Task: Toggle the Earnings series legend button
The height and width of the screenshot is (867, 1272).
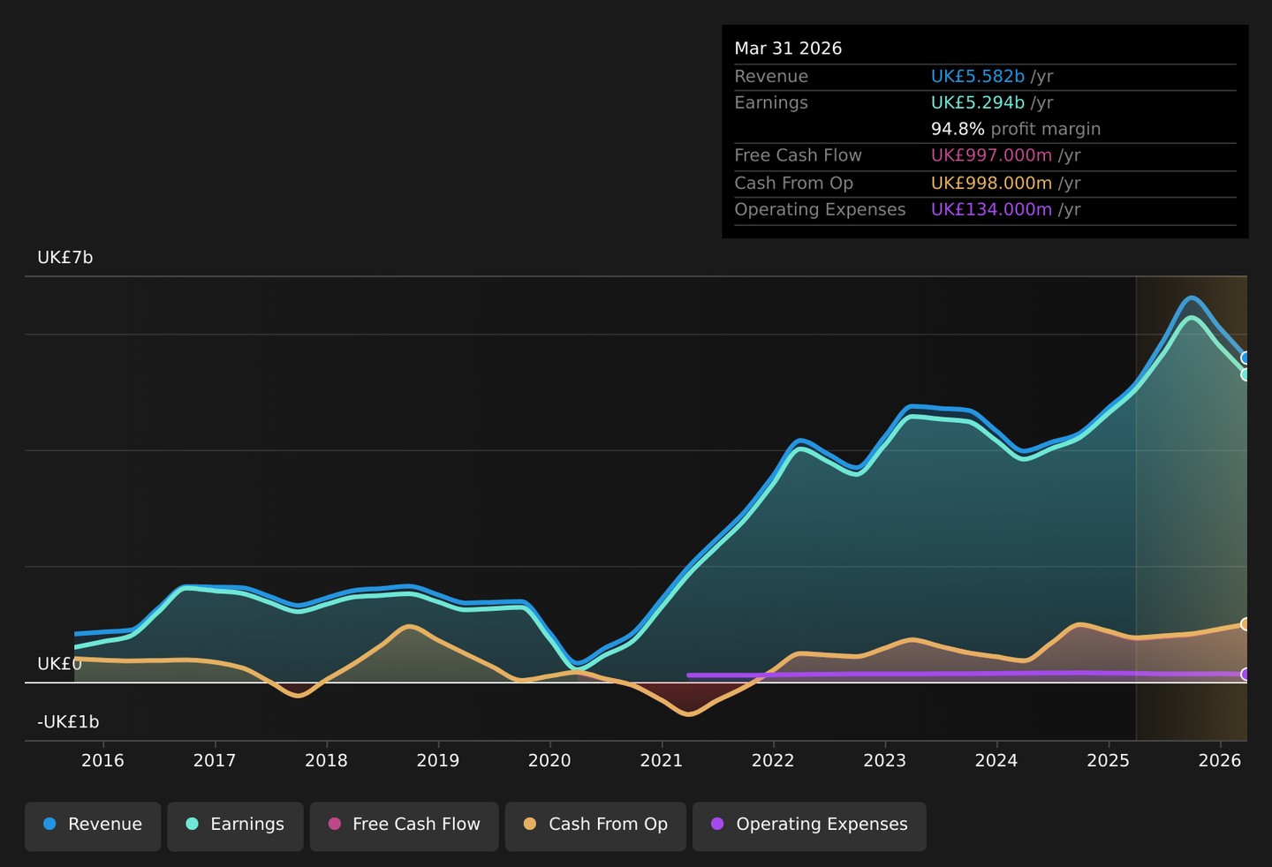Action: point(235,826)
